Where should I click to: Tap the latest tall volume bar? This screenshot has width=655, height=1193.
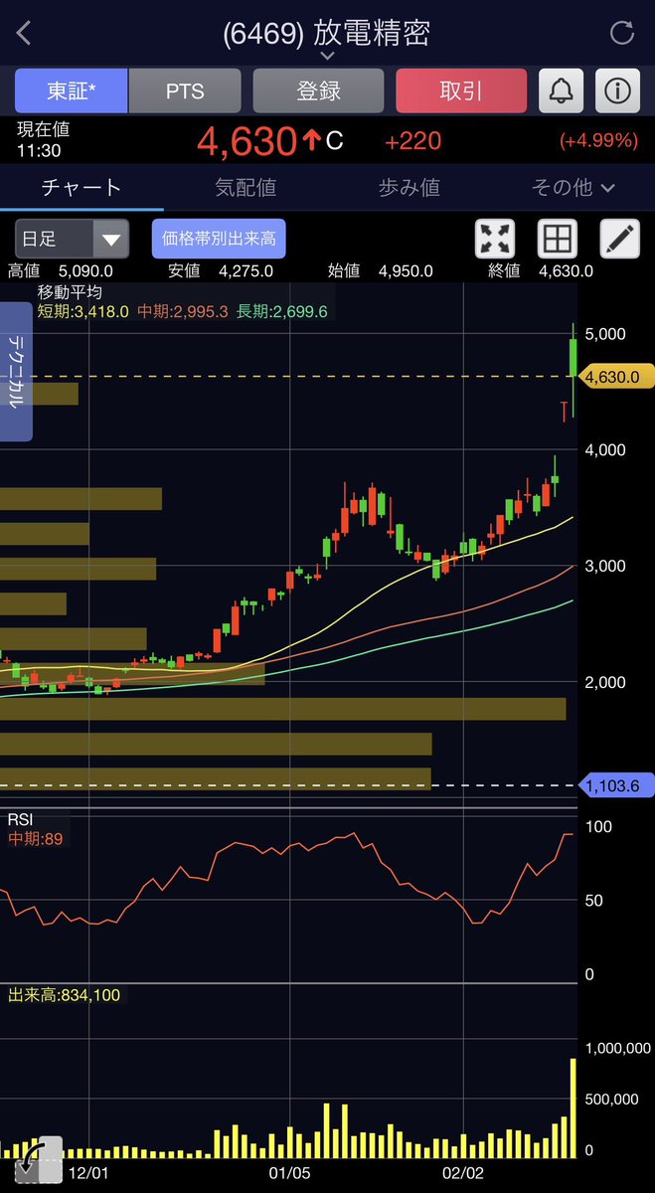tap(573, 1108)
